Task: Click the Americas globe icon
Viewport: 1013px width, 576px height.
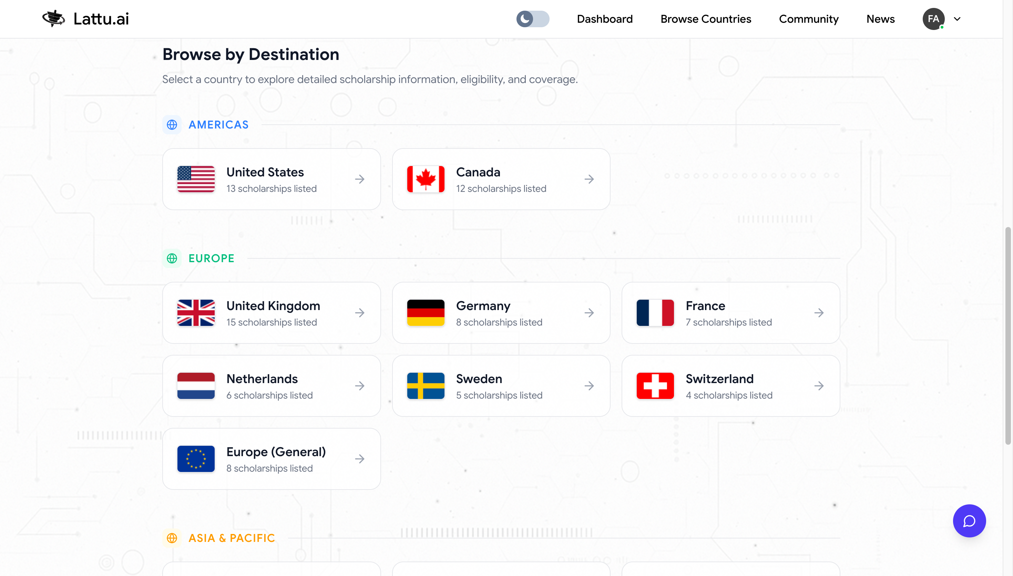Action: 172,125
